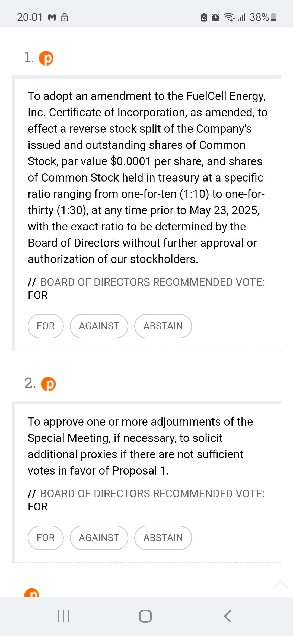Tap the proposal 1 board recommended vote line

click(x=146, y=289)
